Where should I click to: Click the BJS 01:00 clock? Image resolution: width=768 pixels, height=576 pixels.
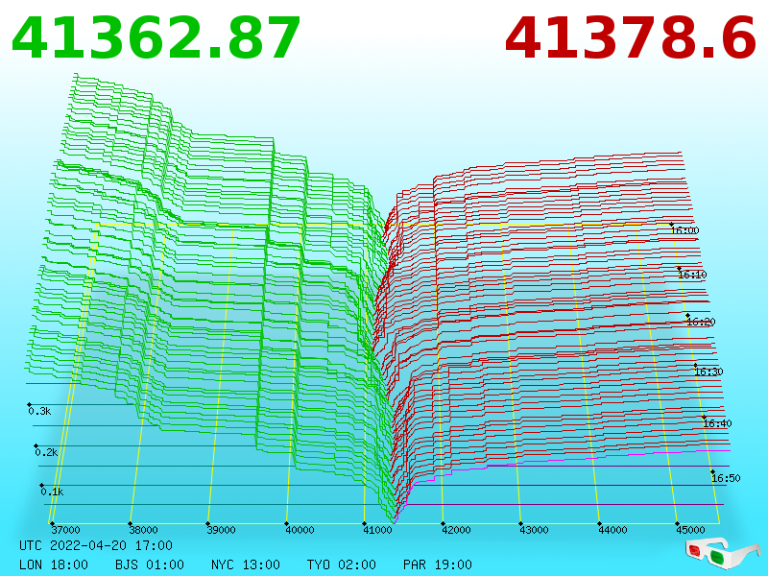150,564
